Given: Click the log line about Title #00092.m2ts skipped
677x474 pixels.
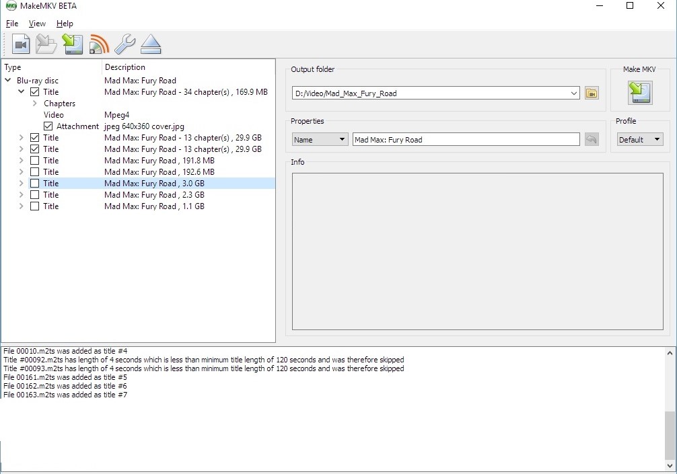Looking at the screenshot, I should pos(204,360).
